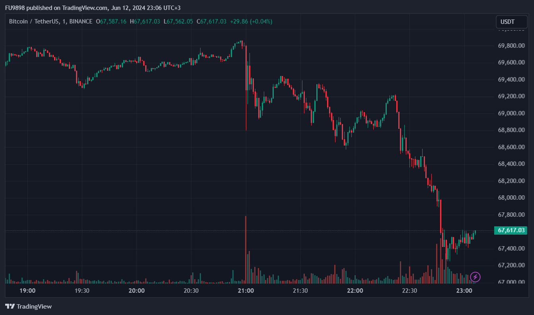Click the 23:00 time axis label
This screenshot has height=315, width=534.
pos(464,291)
